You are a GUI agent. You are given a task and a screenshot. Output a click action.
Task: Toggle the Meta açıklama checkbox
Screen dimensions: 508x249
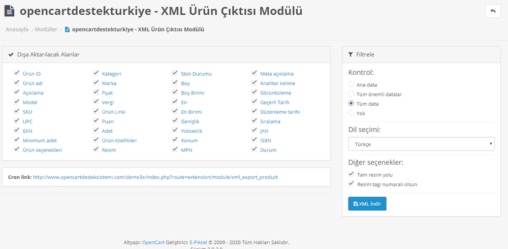(255, 73)
